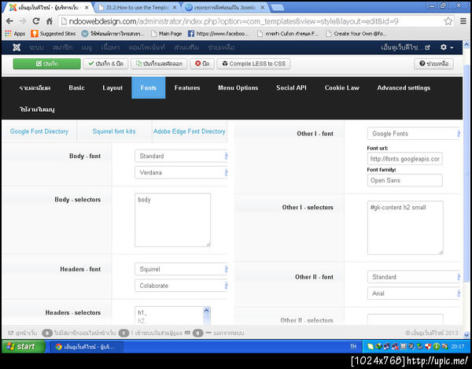Expand Other II font type dropdown showing Standard
The image size is (472, 369).
pyautogui.click(x=414, y=277)
